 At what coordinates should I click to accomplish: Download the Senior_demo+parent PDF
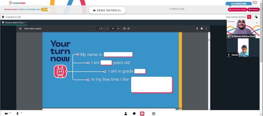[197, 28]
